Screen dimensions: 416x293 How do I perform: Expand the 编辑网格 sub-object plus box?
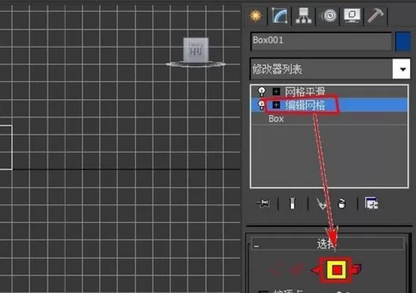[x=276, y=105]
